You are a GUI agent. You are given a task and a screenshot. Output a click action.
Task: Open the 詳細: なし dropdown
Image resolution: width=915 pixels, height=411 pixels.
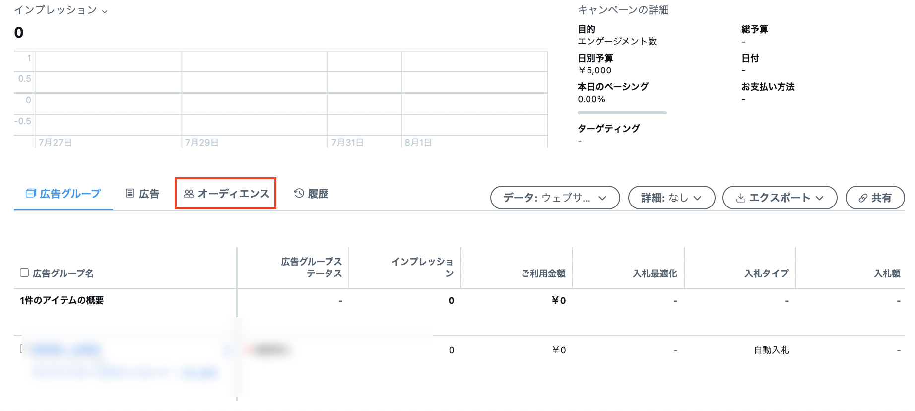pos(671,198)
